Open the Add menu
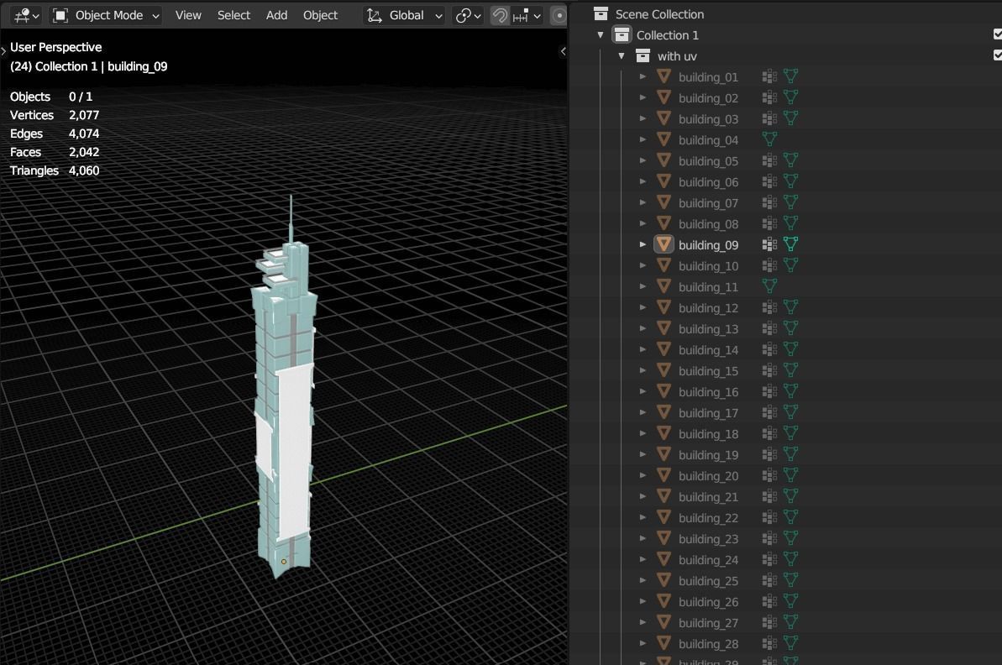 pyautogui.click(x=276, y=15)
